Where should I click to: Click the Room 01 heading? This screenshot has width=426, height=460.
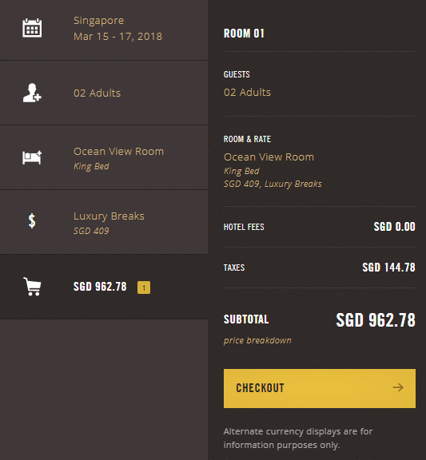tap(244, 34)
